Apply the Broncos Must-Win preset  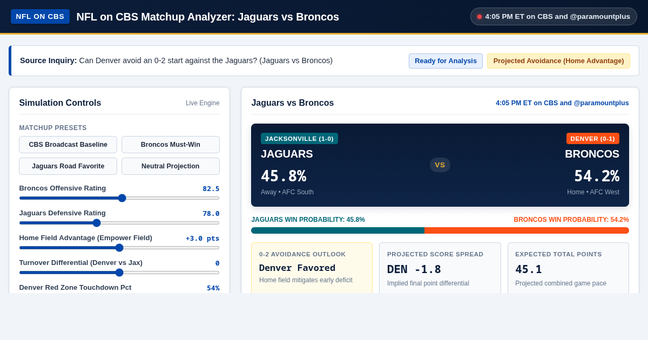171,145
